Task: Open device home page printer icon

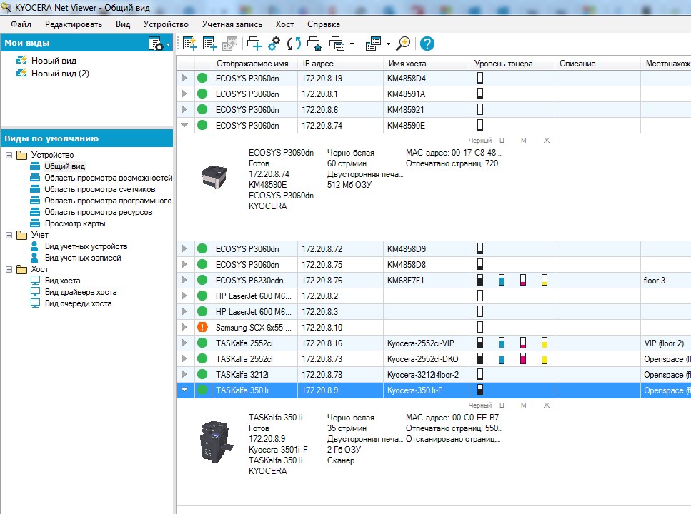Action: click(x=314, y=44)
